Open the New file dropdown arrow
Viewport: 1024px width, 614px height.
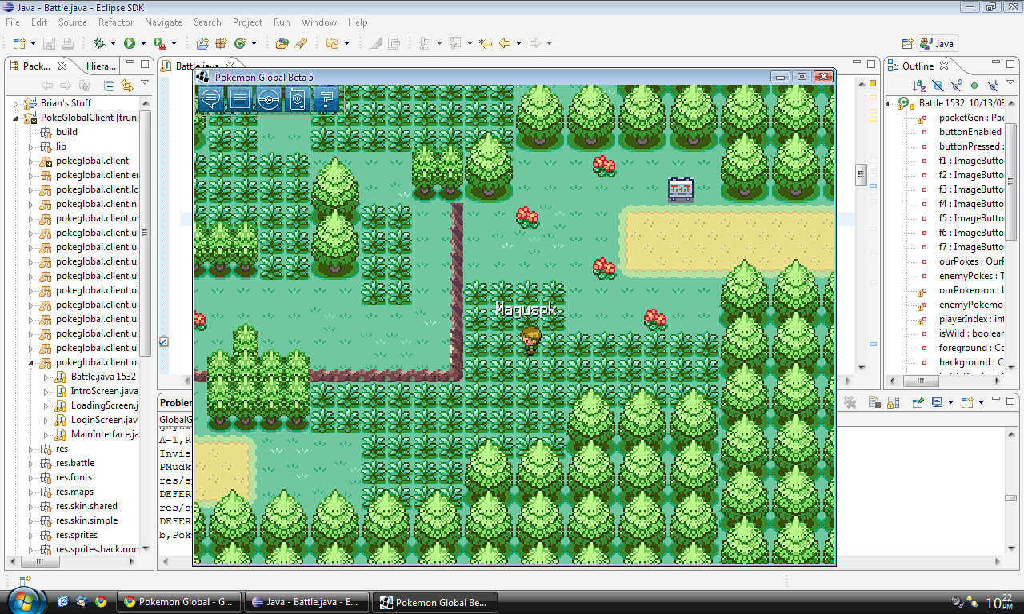click(32, 43)
